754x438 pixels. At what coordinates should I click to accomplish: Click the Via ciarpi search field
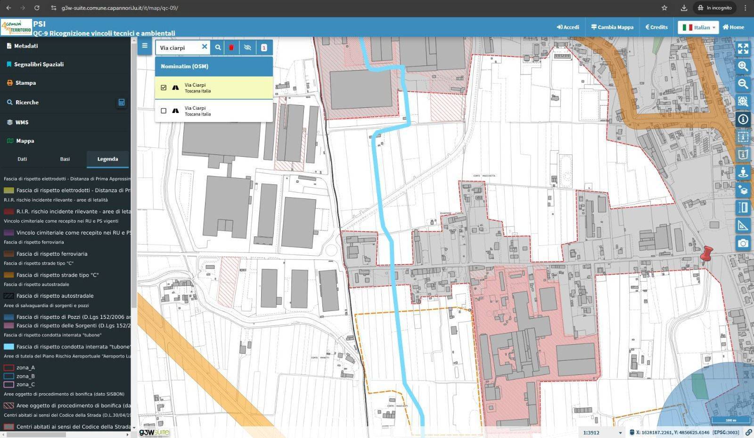(179, 48)
